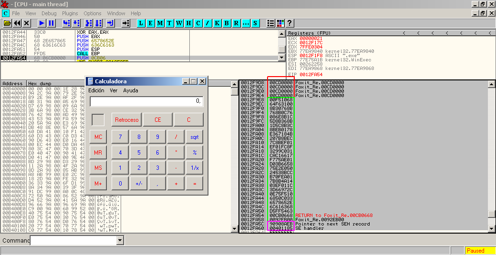Pause execution with the pause icon
This screenshot has height=255, width=496.
[x=51, y=23]
